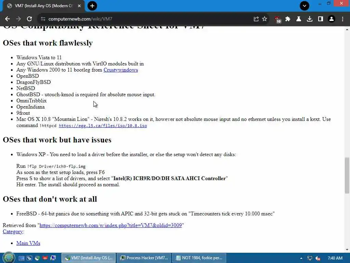Open the profile avatar menu
This screenshot has width=350, height=263.
click(332, 19)
